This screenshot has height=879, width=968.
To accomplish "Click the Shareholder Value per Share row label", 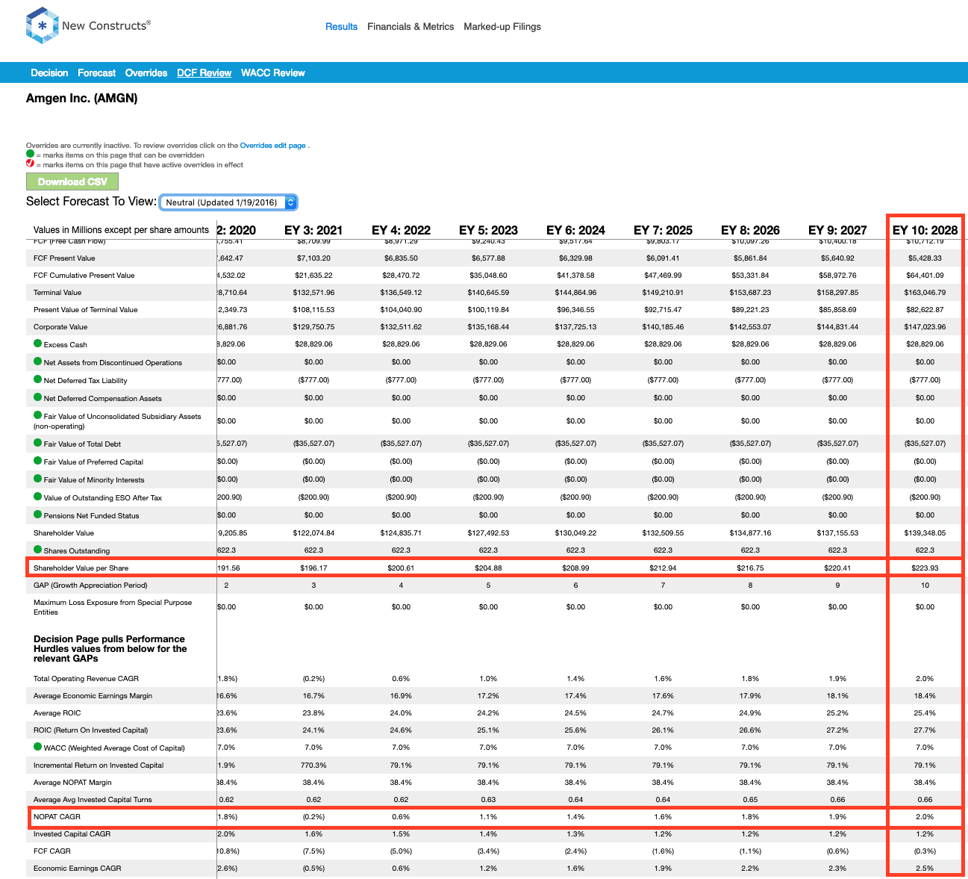I will 81,568.
